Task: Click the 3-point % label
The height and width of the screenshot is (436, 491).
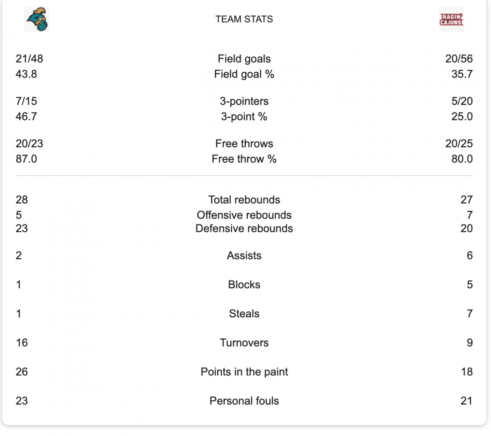Action: point(244,117)
